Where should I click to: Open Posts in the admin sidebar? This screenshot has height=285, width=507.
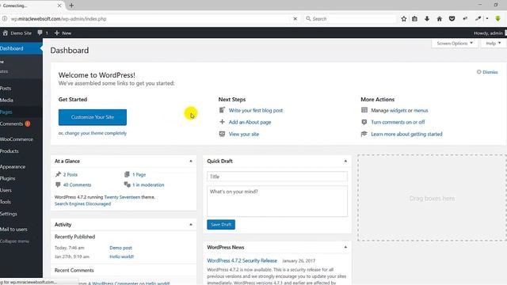coord(21,88)
